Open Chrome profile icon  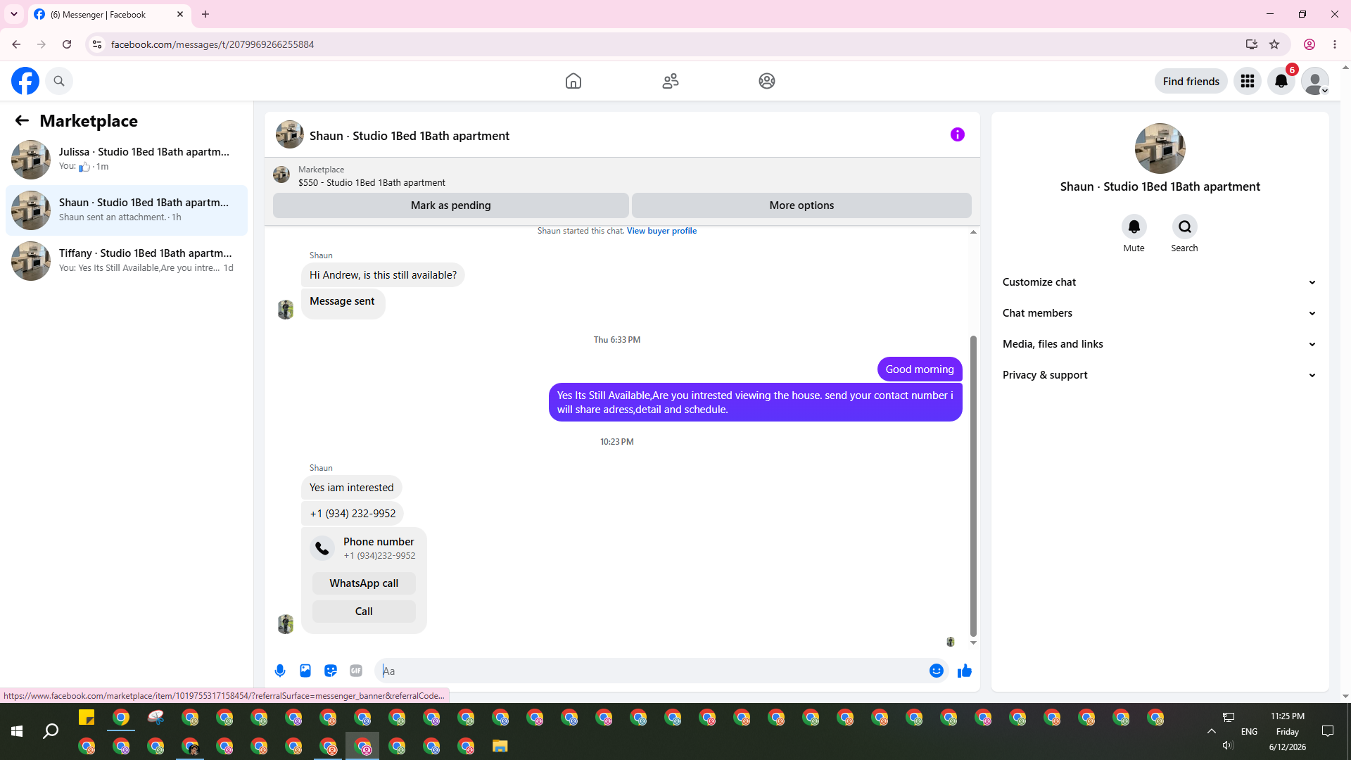1309,44
